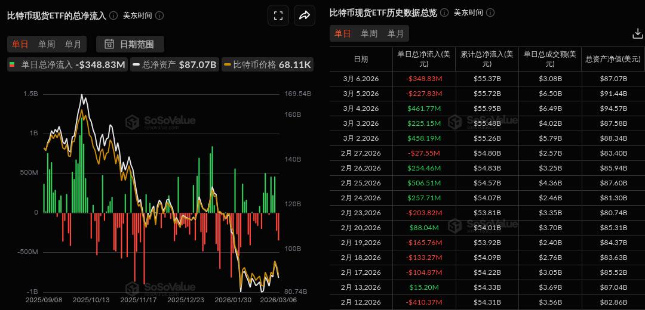Open the 日期范围 date range picker

(x=130, y=44)
